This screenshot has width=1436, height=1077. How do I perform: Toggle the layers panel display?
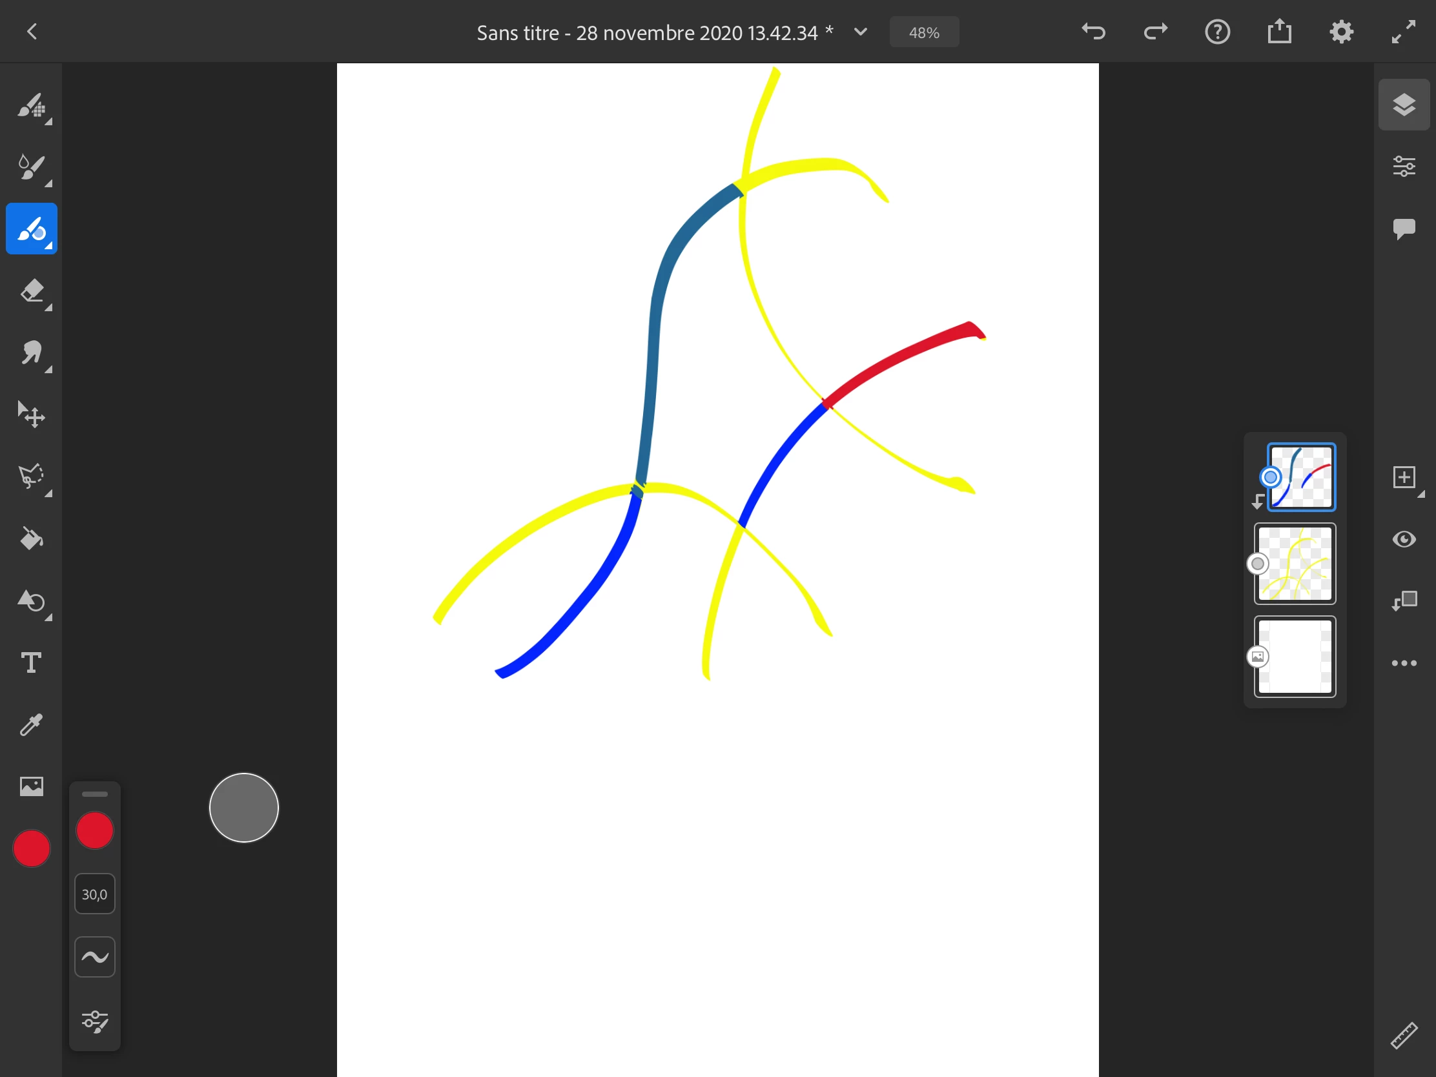point(1404,105)
